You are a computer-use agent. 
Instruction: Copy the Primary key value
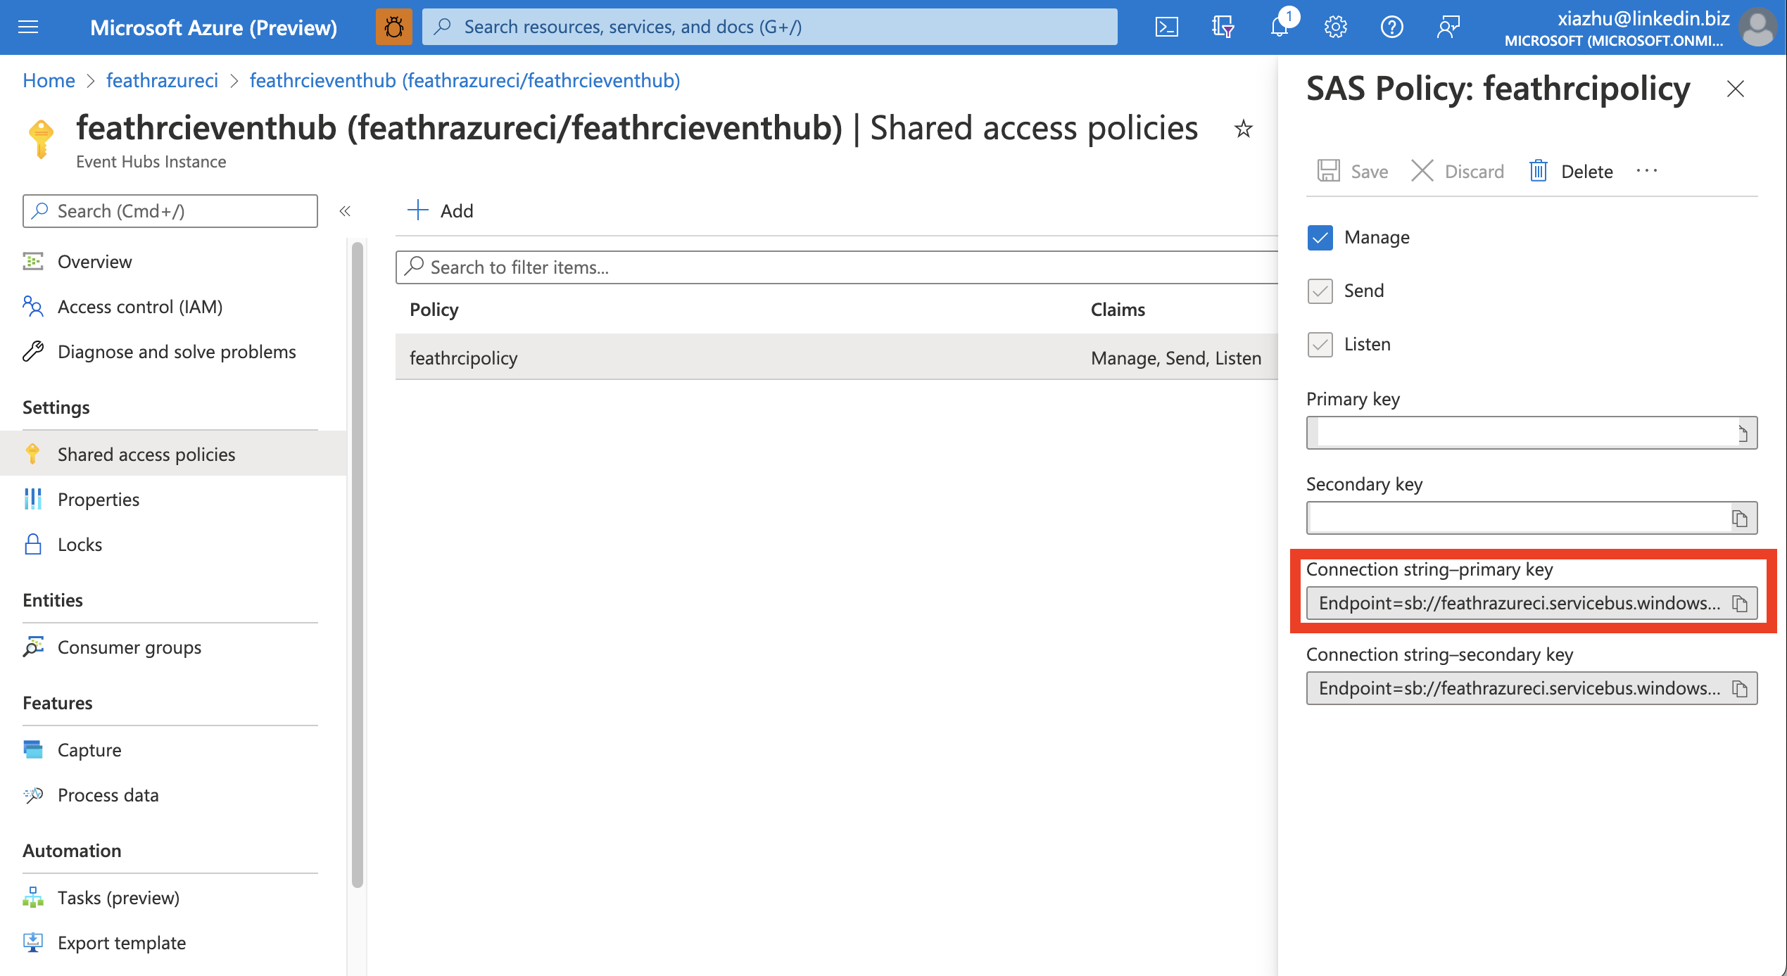tap(1743, 433)
